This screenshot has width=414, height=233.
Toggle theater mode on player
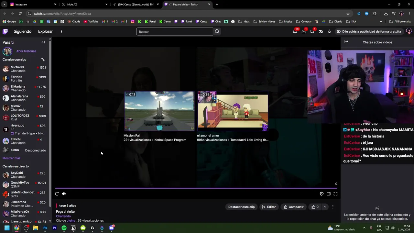(328, 194)
